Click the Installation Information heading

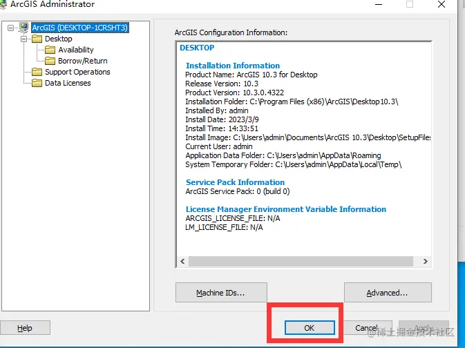233,66
